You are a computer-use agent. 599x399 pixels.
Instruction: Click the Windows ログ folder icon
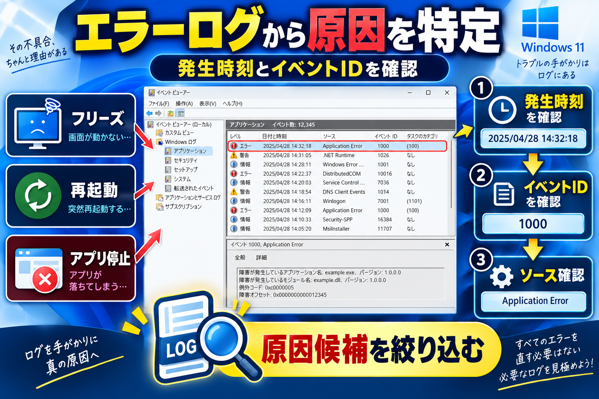tap(159, 142)
